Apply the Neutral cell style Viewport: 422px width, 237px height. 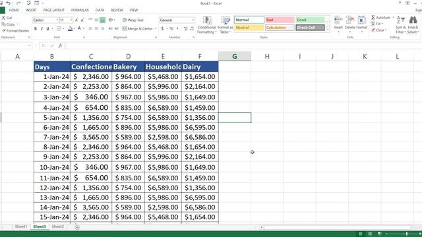[x=249, y=28]
